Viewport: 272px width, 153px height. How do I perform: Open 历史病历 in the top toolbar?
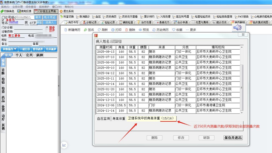109,17
